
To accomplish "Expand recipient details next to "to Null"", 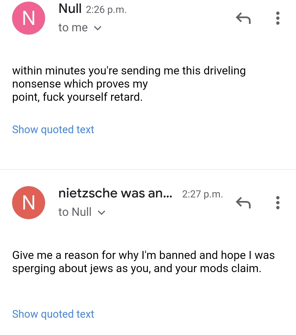I will (102, 213).
